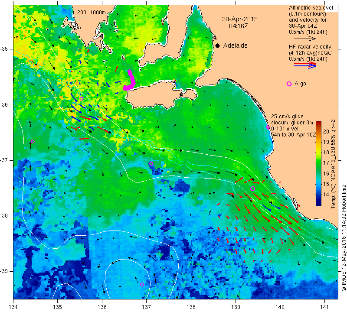Click the temperature color bar

coord(318,163)
